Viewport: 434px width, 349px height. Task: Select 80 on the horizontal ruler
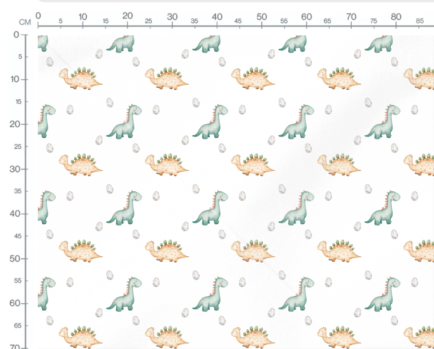[x=396, y=16]
